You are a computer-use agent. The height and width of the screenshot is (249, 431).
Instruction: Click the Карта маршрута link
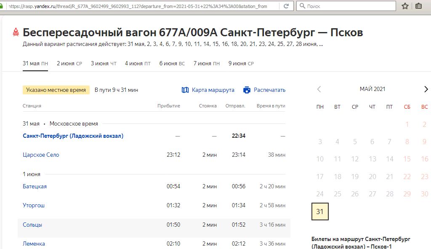213,90
